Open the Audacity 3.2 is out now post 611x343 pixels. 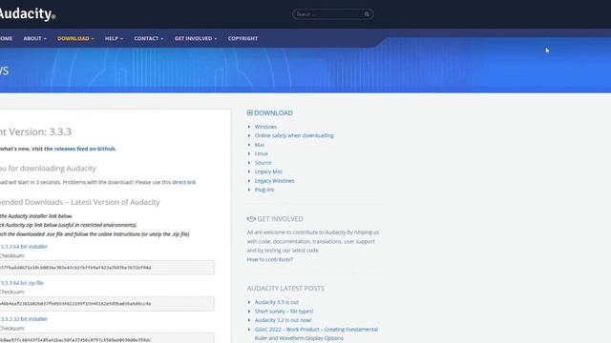[x=284, y=320]
